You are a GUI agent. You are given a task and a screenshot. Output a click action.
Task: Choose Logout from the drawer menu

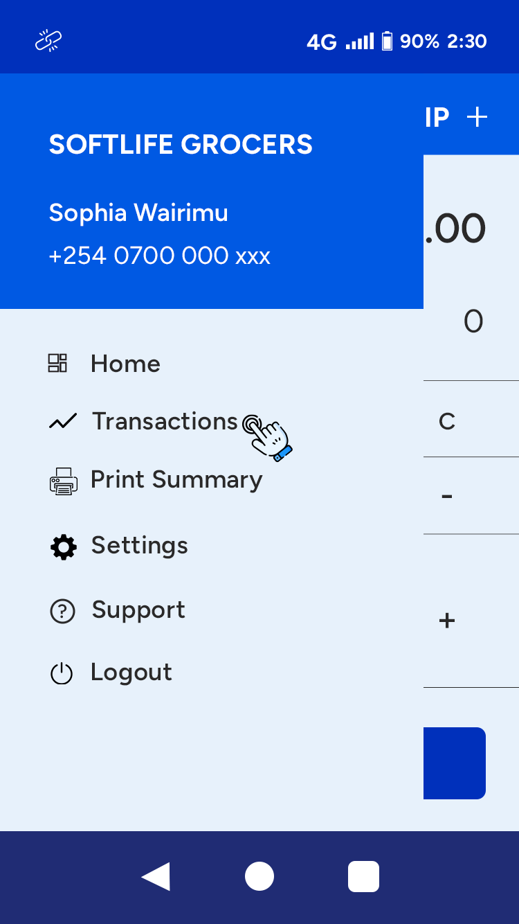pyautogui.click(x=131, y=673)
